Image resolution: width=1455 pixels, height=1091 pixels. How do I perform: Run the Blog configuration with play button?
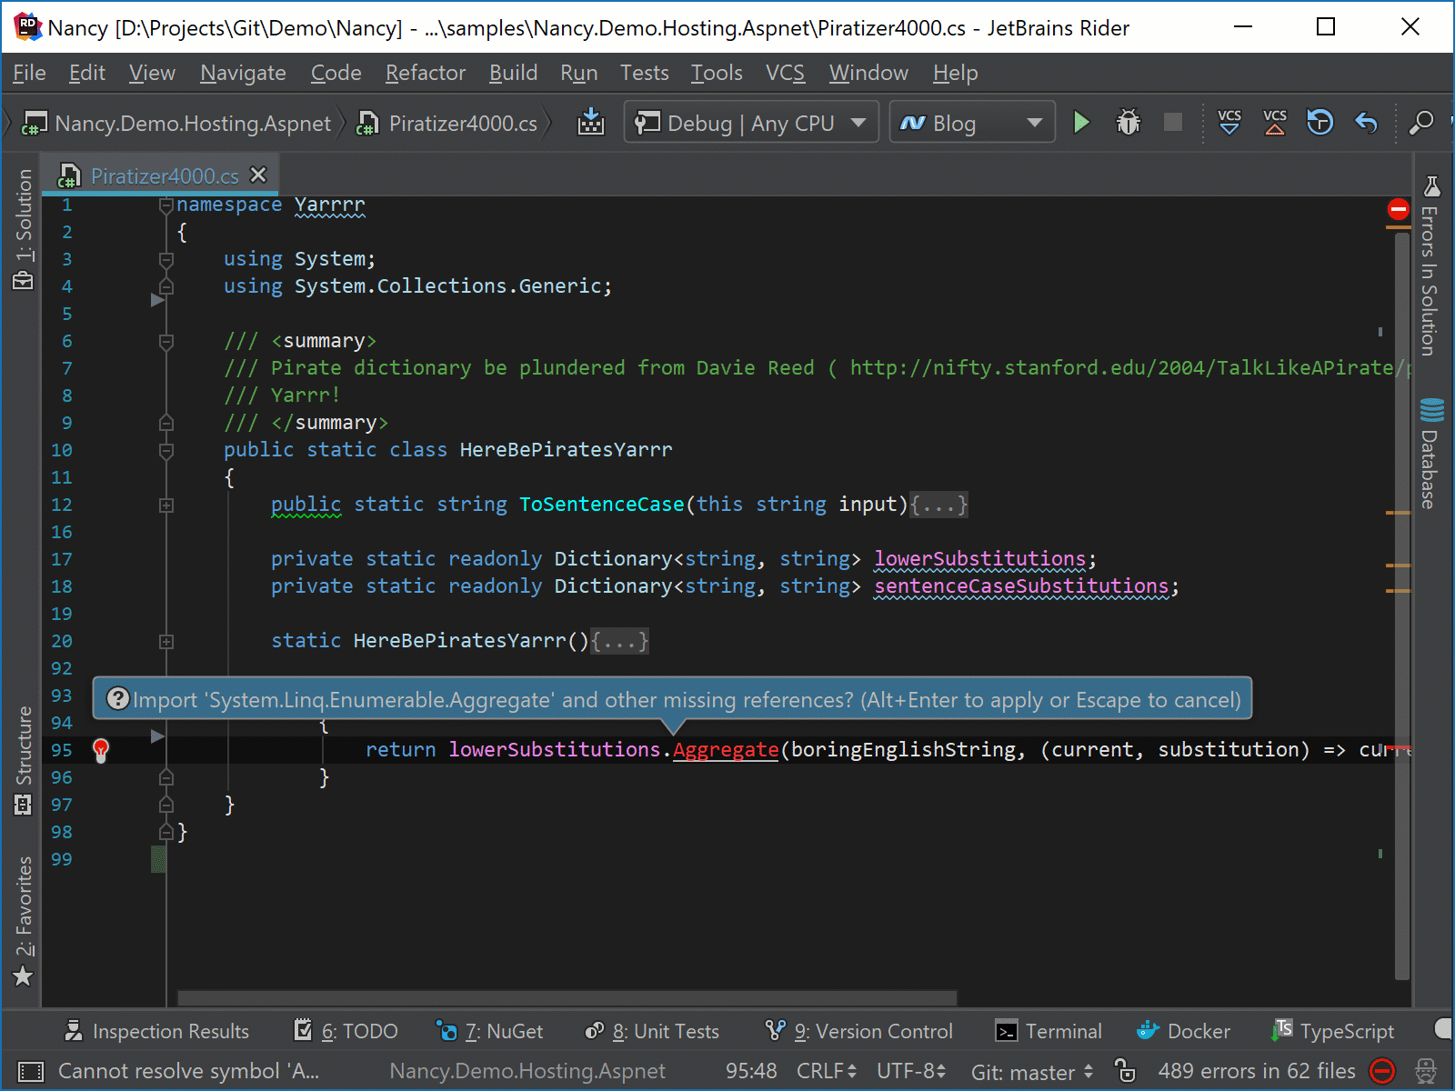1081,122
